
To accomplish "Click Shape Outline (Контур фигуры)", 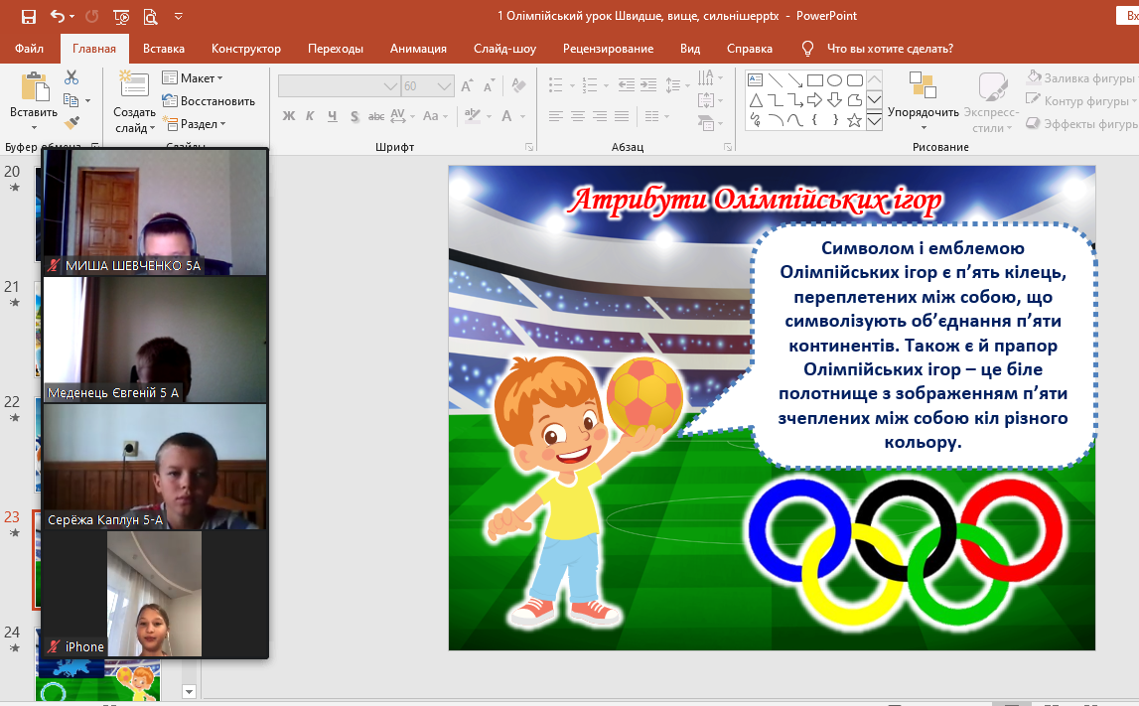I will point(1080,101).
